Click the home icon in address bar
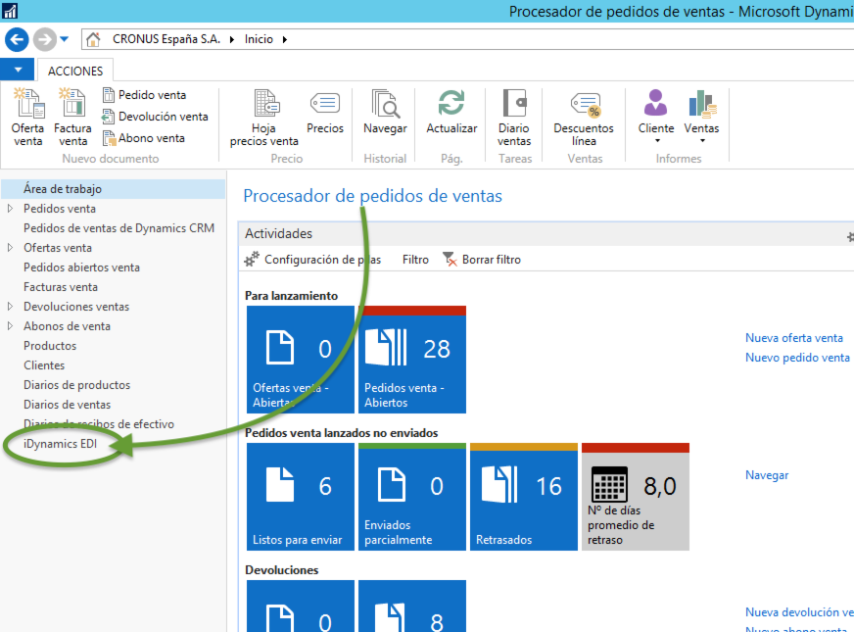The height and width of the screenshot is (632, 854). [94, 39]
